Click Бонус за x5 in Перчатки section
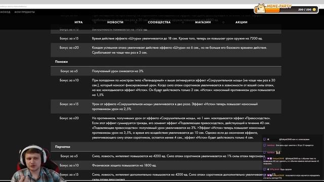 69,156
